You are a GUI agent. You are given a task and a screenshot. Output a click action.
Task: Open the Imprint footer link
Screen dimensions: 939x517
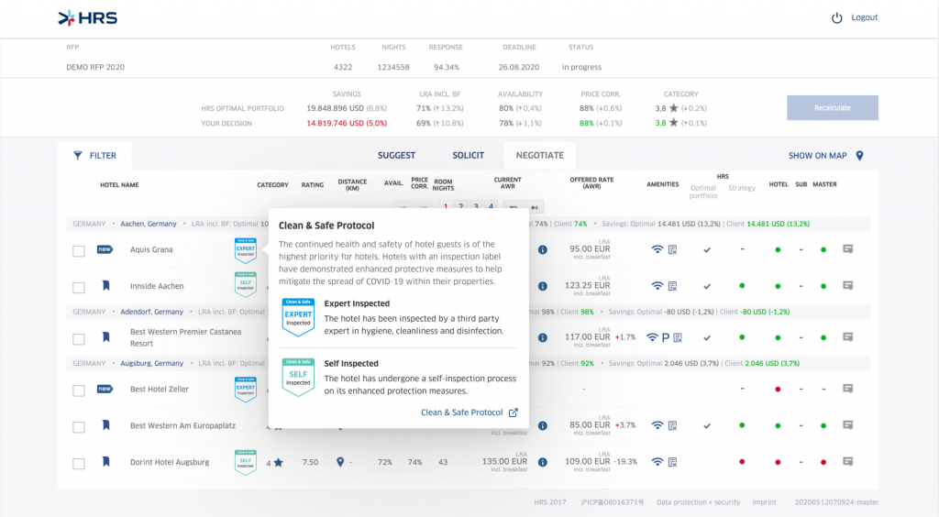click(x=764, y=502)
